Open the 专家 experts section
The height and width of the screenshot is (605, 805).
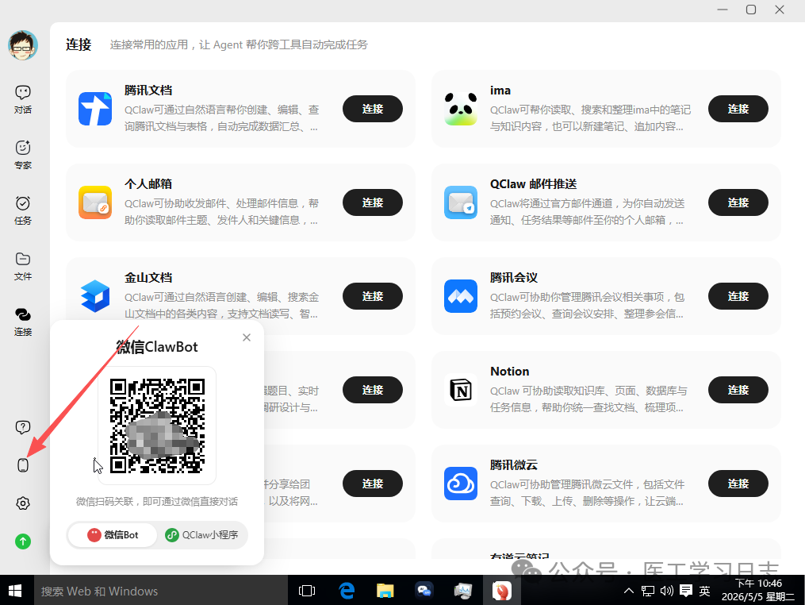point(22,155)
